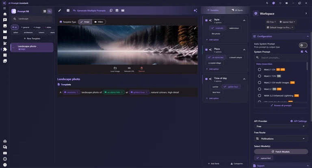Screen dimensions: 312x168
Task: Click the grid icon beside System Prompt
Action: click(x=302, y=52)
